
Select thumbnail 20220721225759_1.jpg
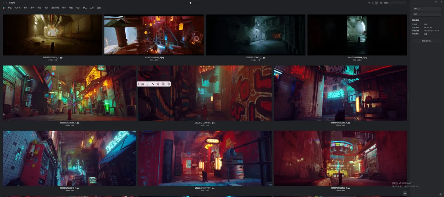point(69,93)
